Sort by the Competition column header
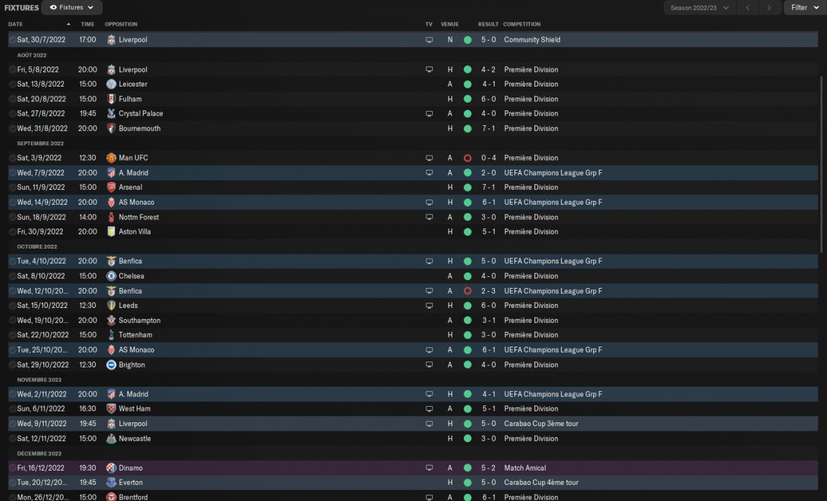Viewport: 827px width, 501px height. pos(522,25)
